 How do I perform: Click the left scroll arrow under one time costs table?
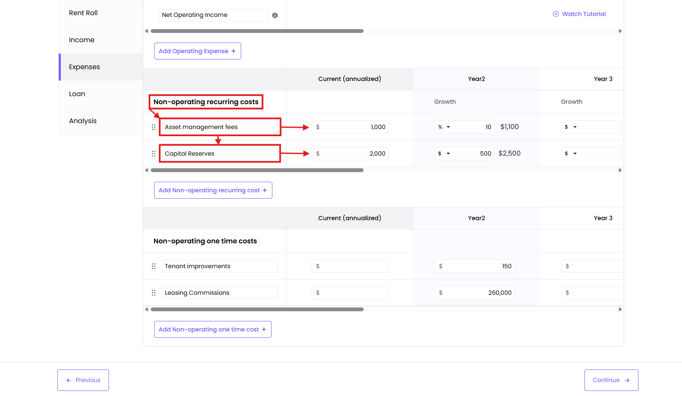pyautogui.click(x=147, y=309)
